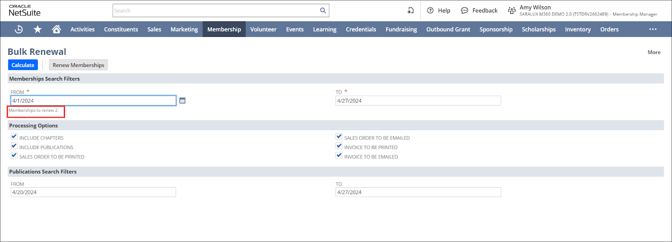Image resolution: width=672 pixels, height=242 pixels.
Task: Open Help from the question mark icon
Action: 430,10
